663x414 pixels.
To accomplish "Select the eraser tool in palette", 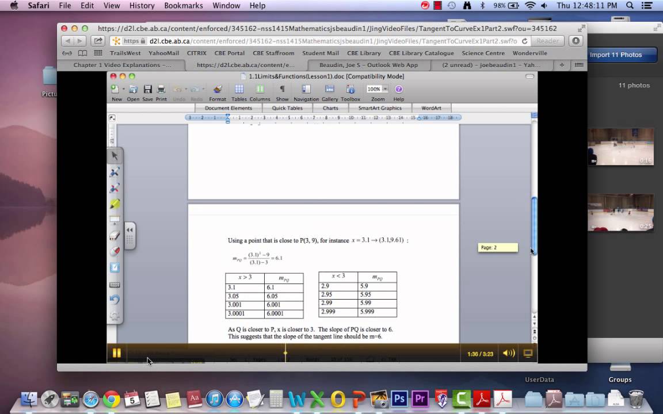I will coord(115,236).
